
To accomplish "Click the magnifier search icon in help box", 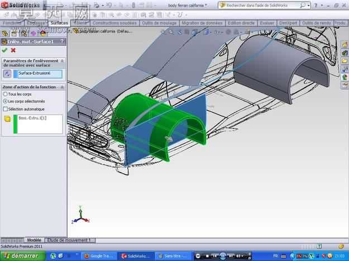I will click(x=302, y=6).
